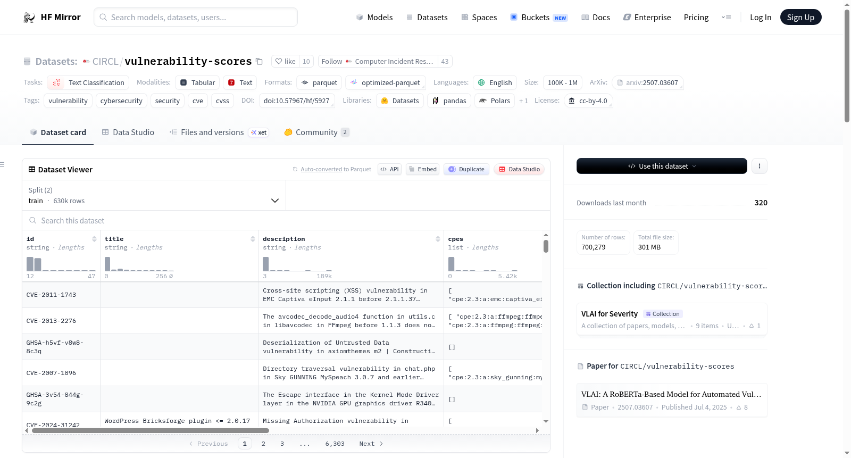
Task: Go to Models in navigation
Action: (x=374, y=18)
